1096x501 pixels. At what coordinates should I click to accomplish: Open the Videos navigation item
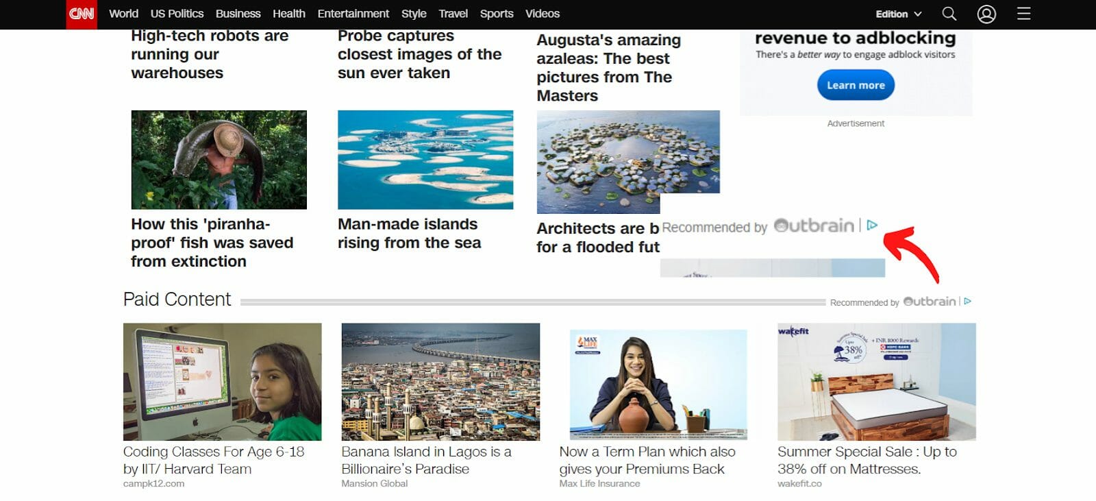tap(542, 14)
